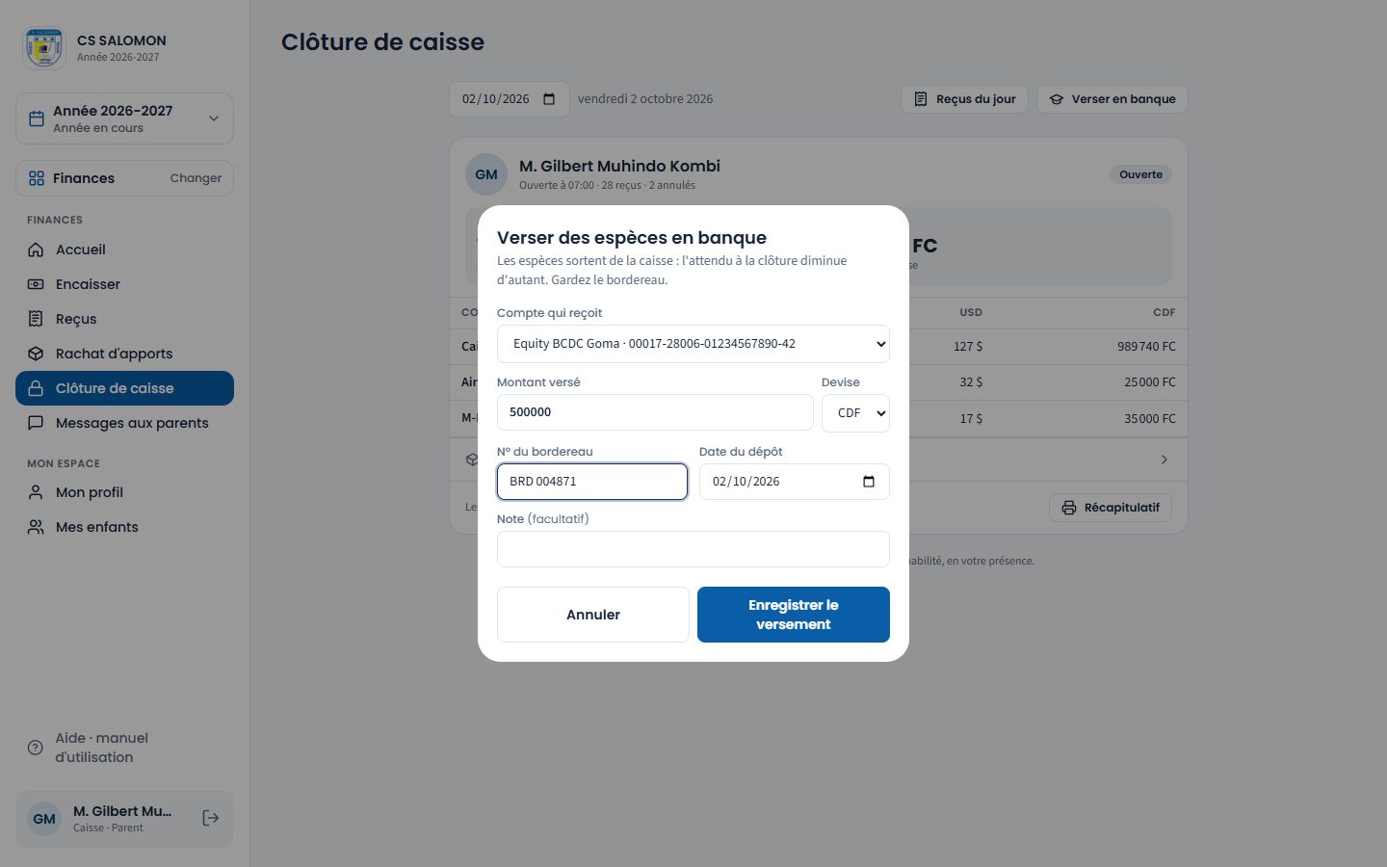
Task: Click the GM avatar in the user card
Action: click(44, 819)
